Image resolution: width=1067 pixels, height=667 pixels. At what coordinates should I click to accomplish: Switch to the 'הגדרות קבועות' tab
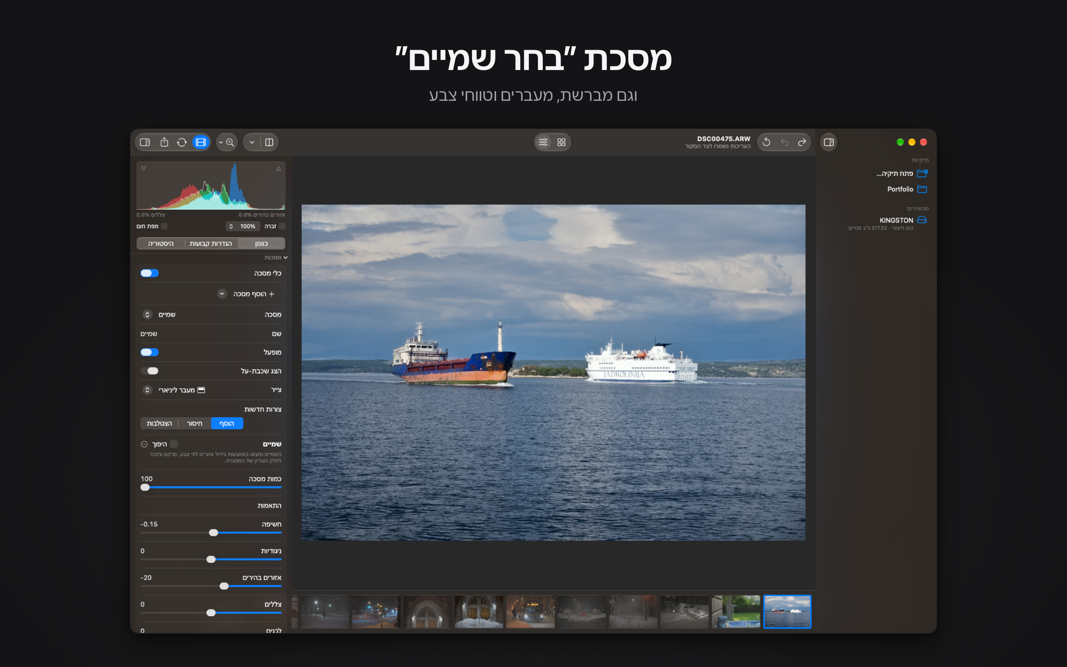coord(211,243)
